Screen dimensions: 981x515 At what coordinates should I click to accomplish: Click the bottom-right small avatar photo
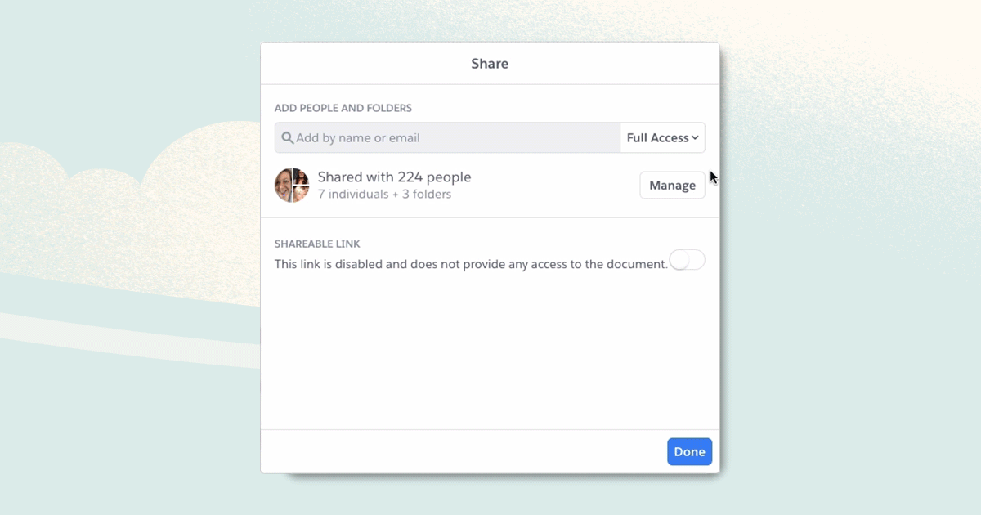click(301, 194)
